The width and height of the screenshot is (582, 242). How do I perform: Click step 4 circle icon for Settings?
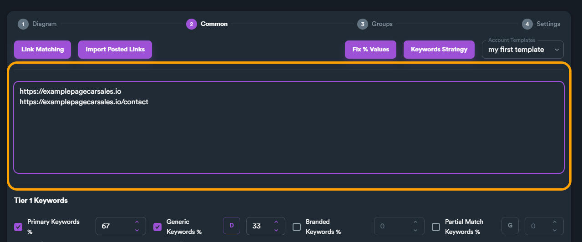527,24
